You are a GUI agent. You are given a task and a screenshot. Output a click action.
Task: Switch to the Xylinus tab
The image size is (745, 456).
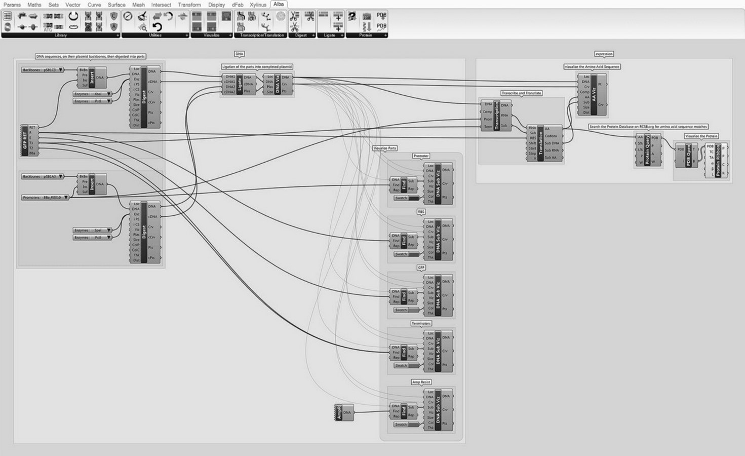pyautogui.click(x=258, y=5)
